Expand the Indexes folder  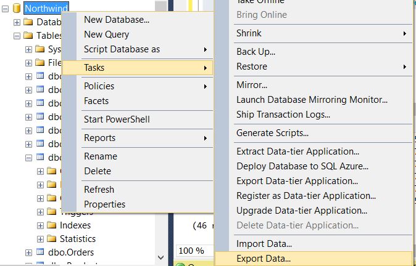[x=40, y=225]
